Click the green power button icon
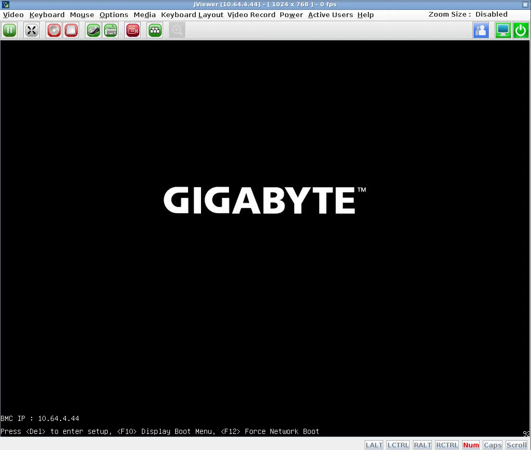The height and width of the screenshot is (450, 531). [x=521, y=31]
